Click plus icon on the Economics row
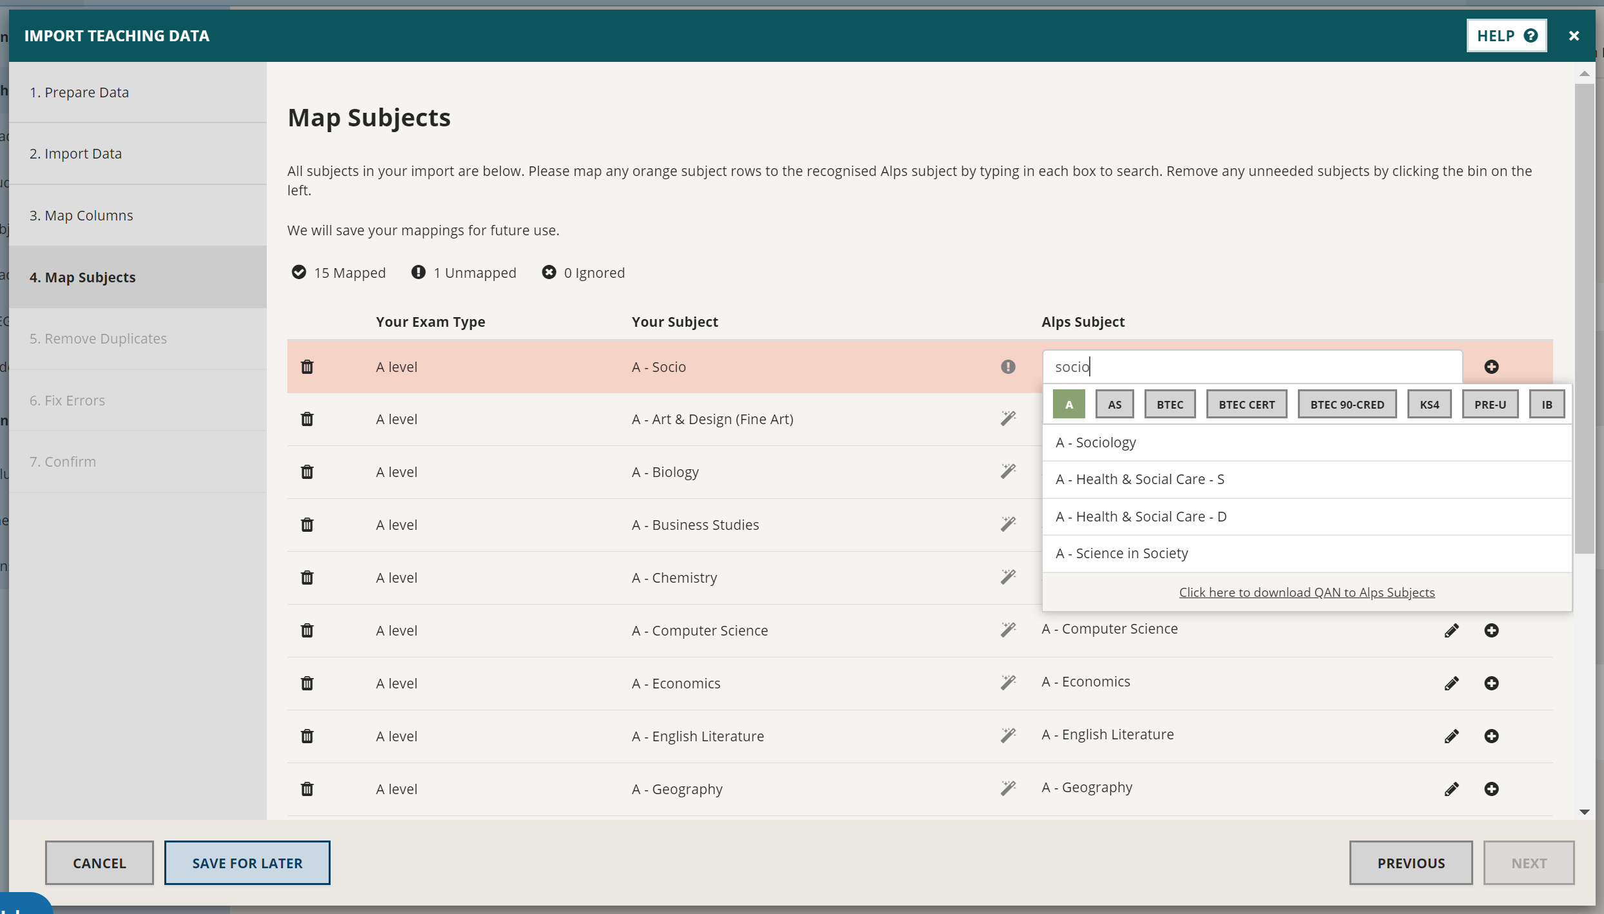1604x914 pixels. [x=1491, y=683]
